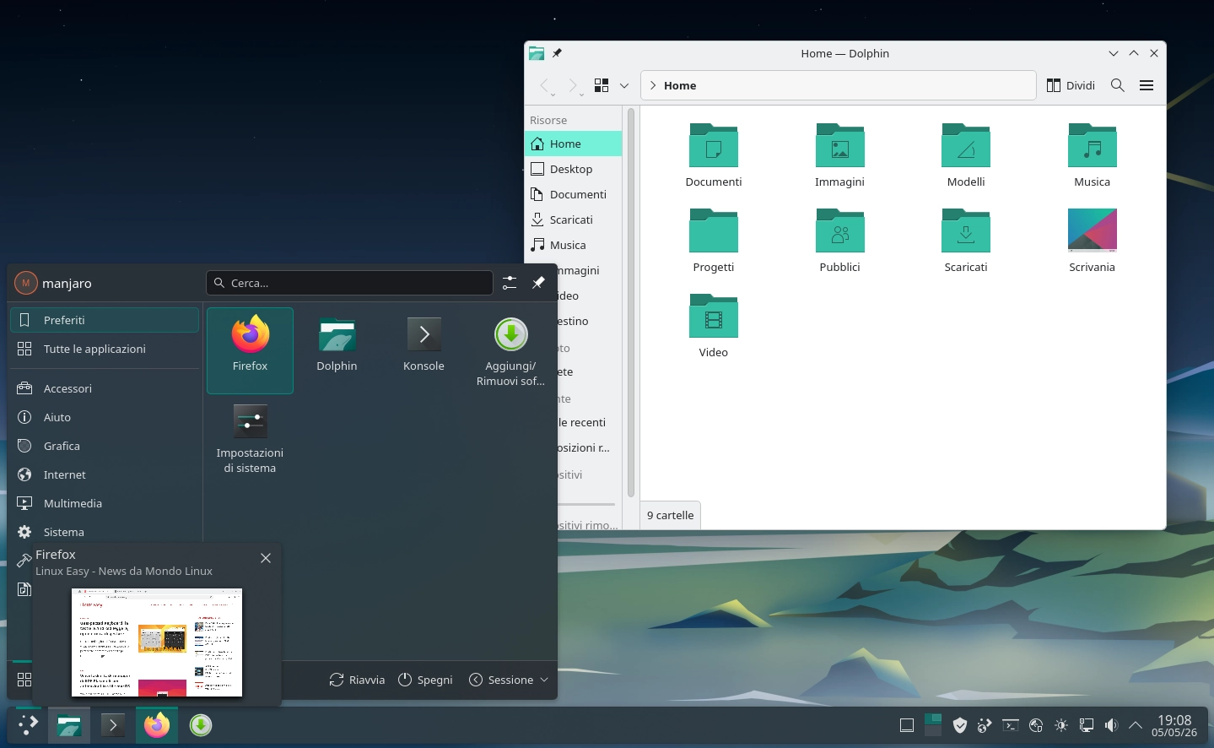1214x748 pixels.
Task: Open Tutte le applicazioni category
Action: 105,349
